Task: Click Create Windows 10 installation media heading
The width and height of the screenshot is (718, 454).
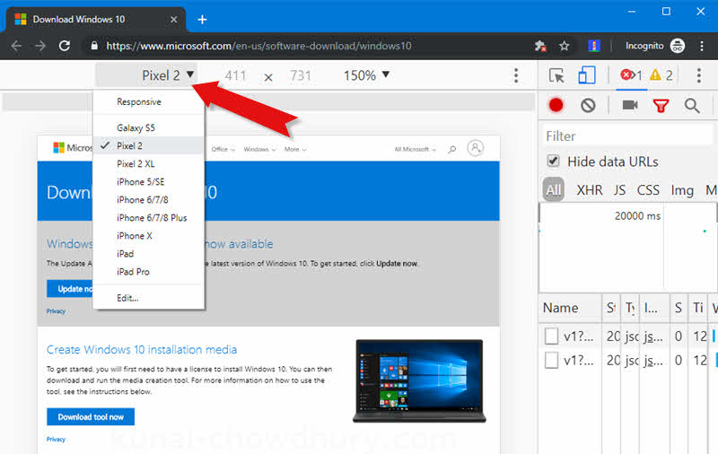Action: (x=142, y=350)
